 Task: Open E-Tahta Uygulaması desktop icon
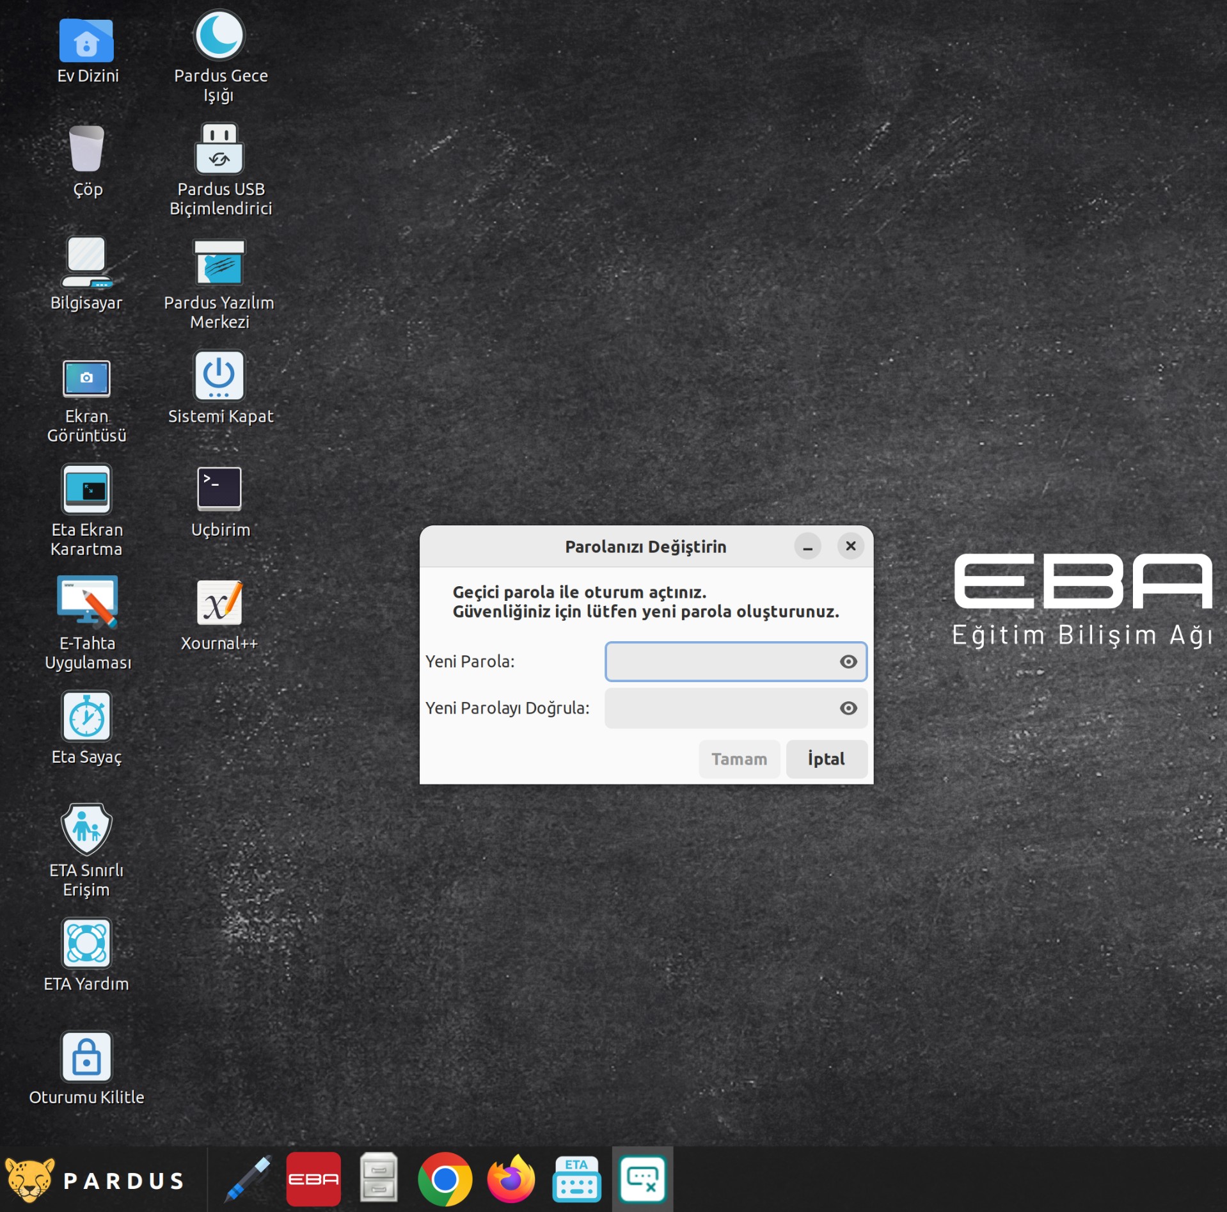click(87, 602)
